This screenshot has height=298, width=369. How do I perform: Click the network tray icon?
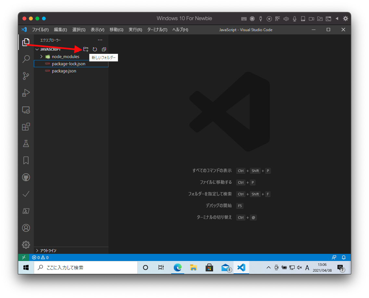pyautogui.click(x=292, y=267)
